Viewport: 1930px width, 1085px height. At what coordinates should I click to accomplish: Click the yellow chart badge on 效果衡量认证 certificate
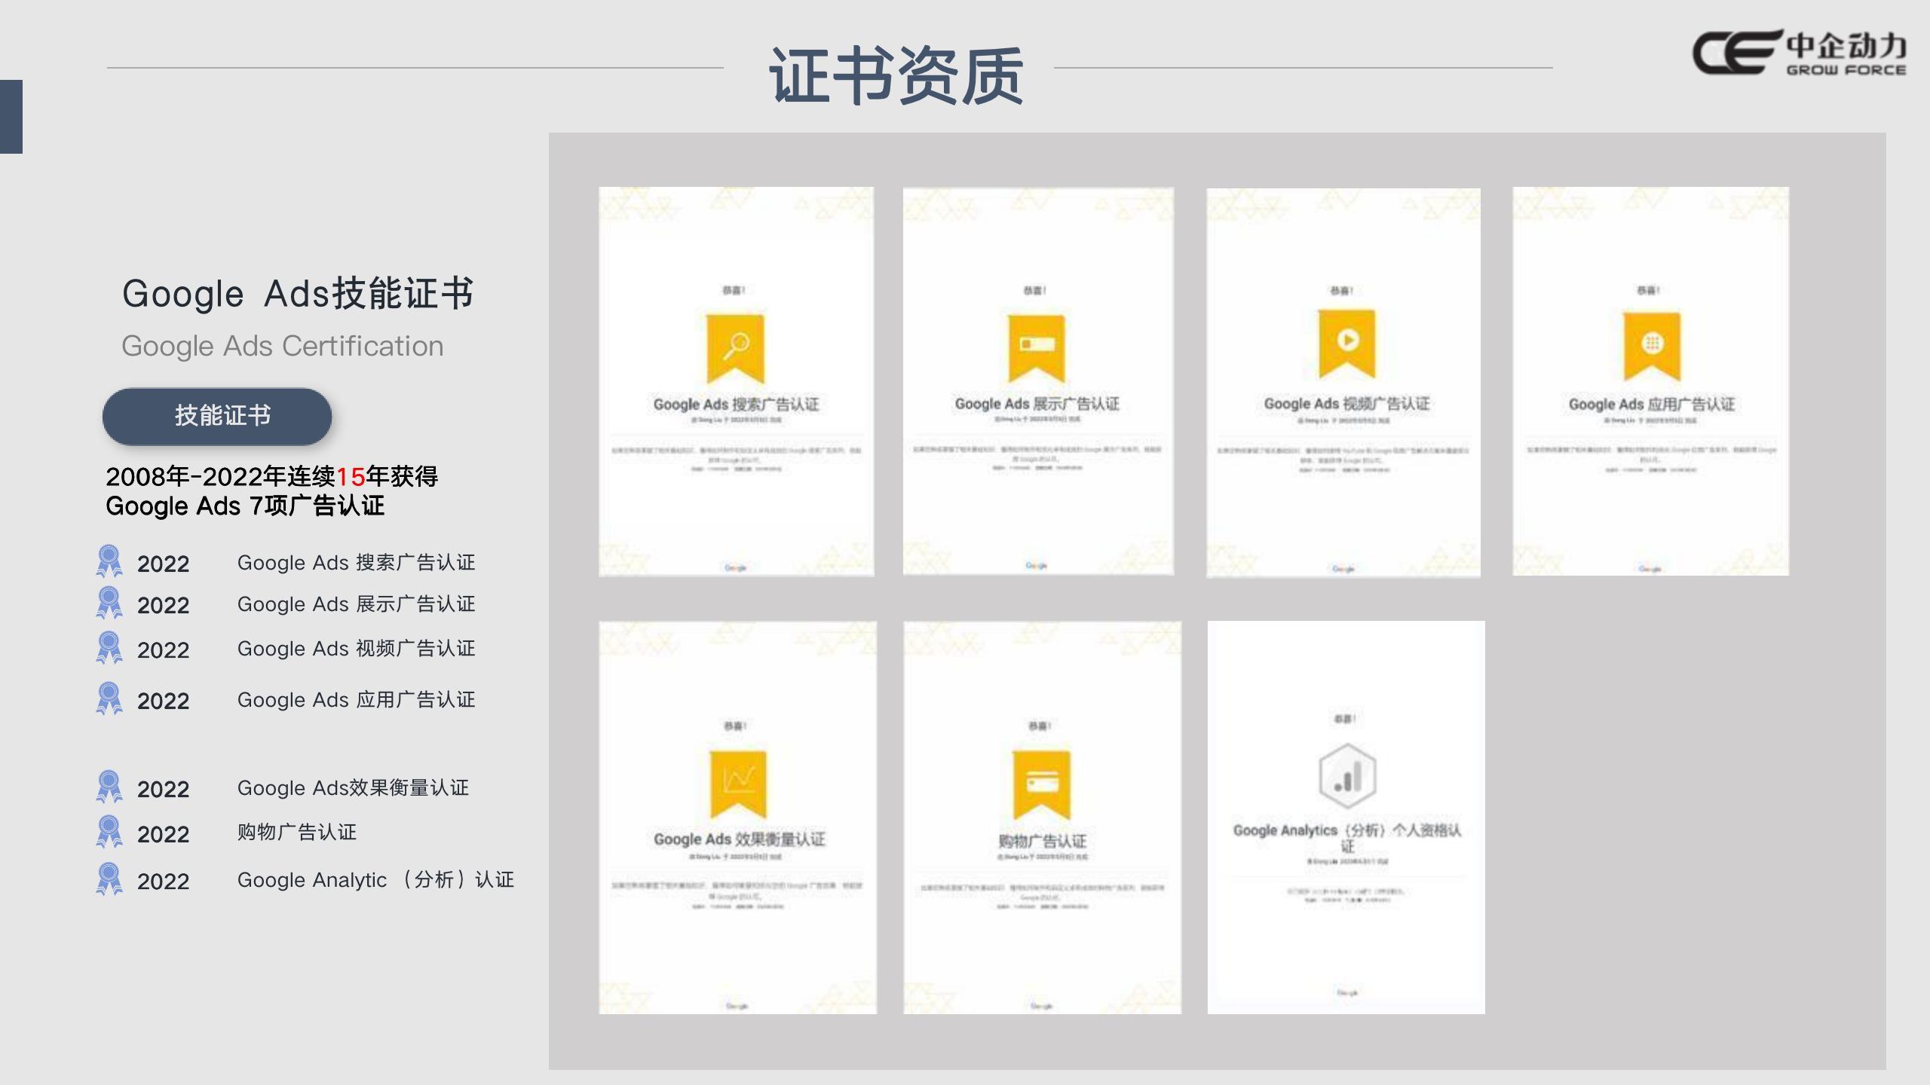click(738, 784)
